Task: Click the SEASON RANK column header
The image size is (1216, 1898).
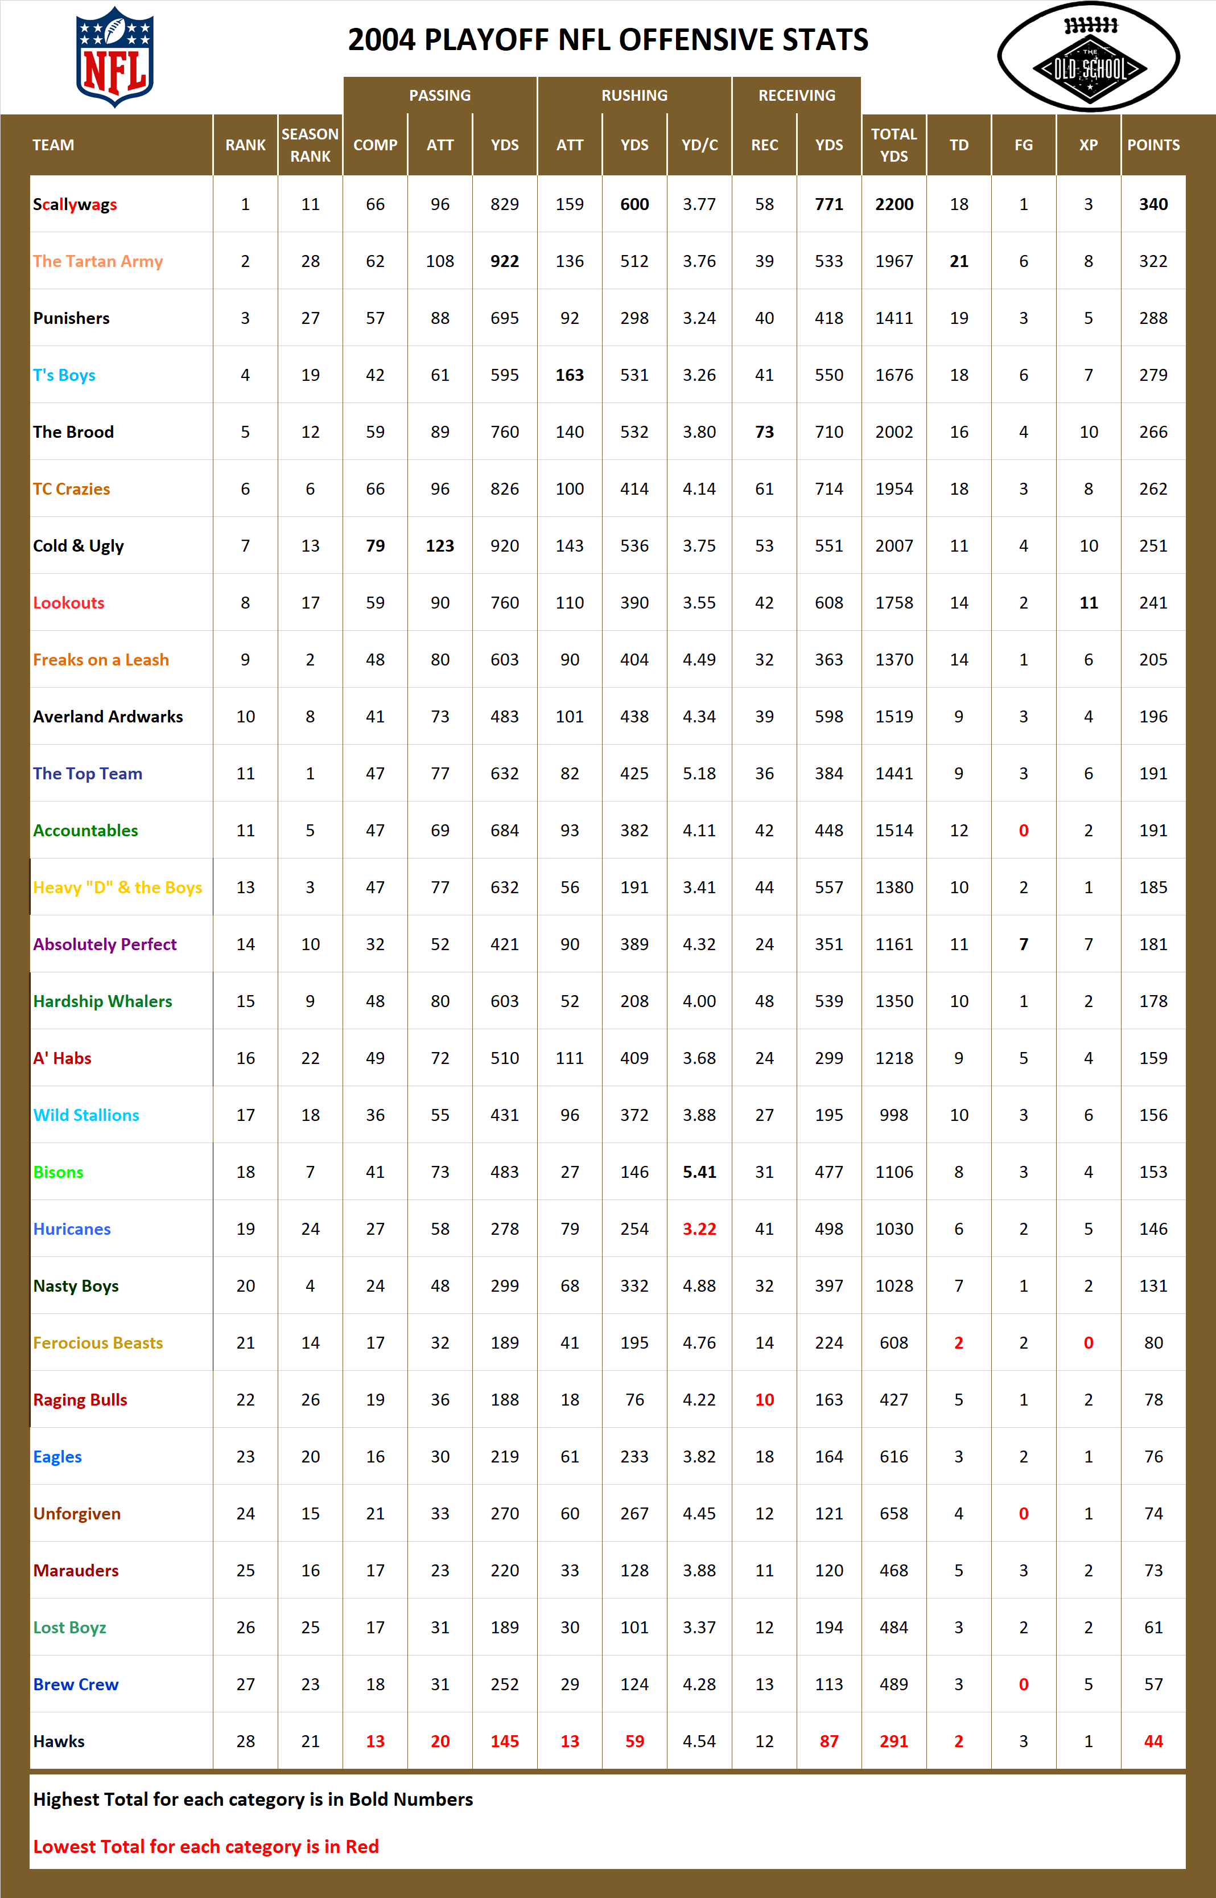Action: point(310,145)
